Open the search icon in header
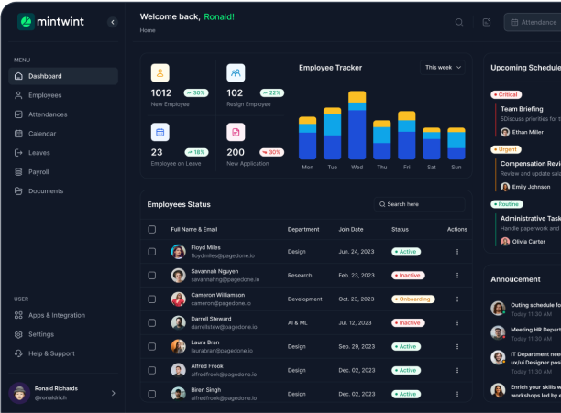561x413 pixels. pos(459,22)
